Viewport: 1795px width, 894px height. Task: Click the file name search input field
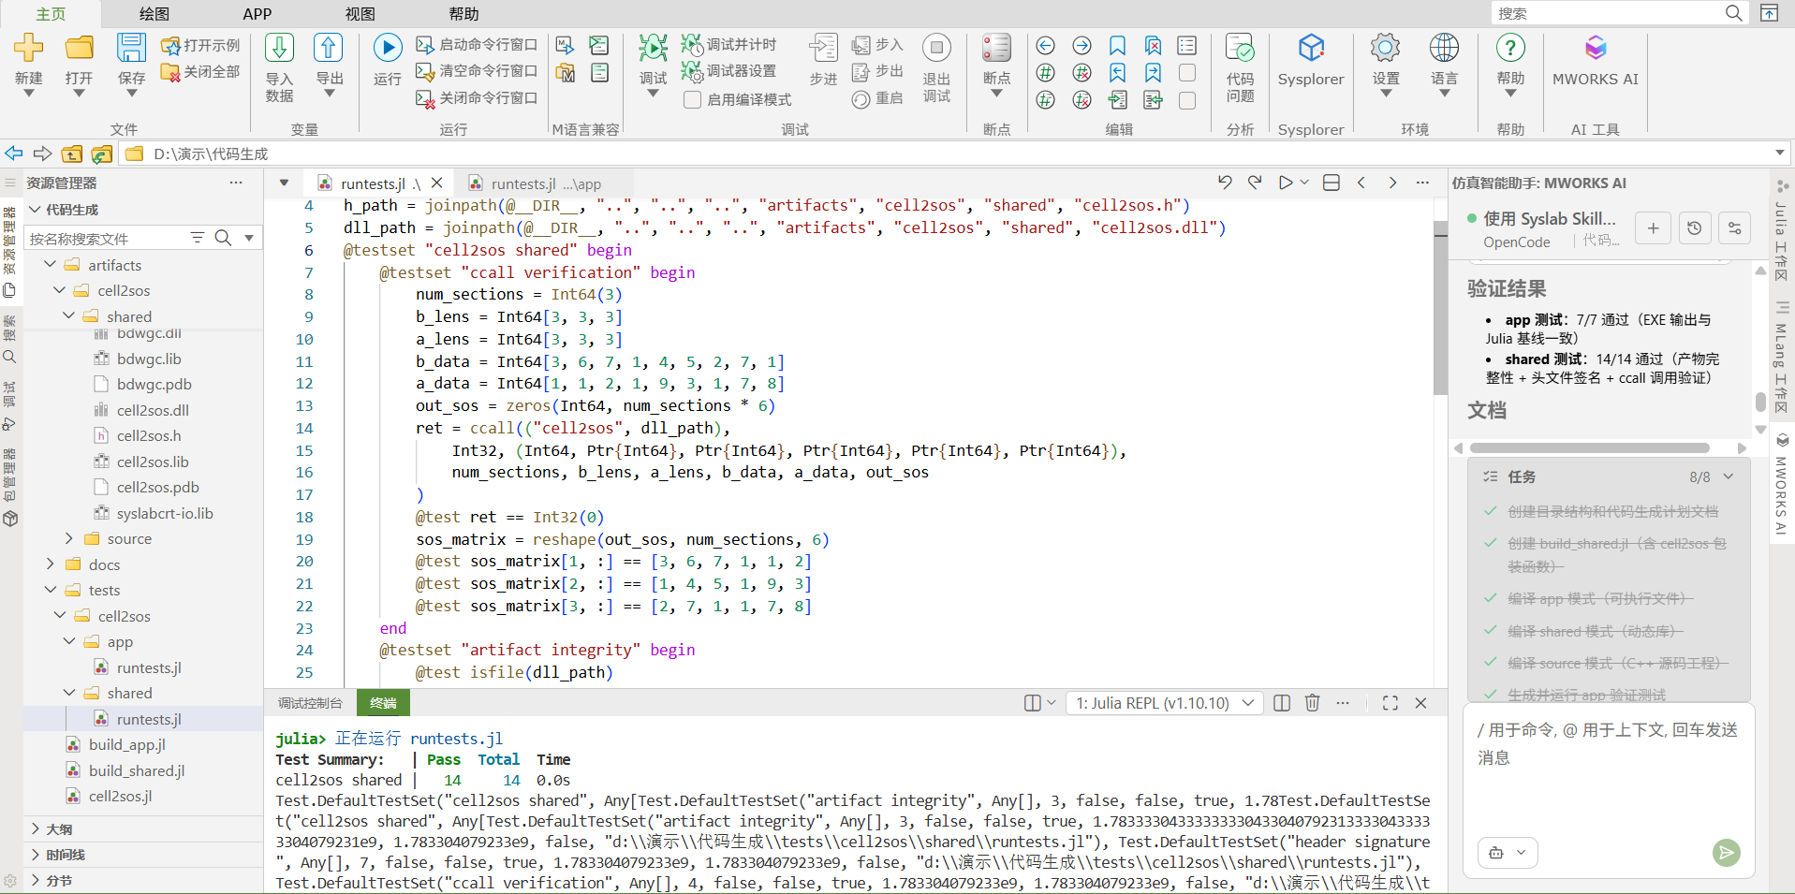[105, 238]
